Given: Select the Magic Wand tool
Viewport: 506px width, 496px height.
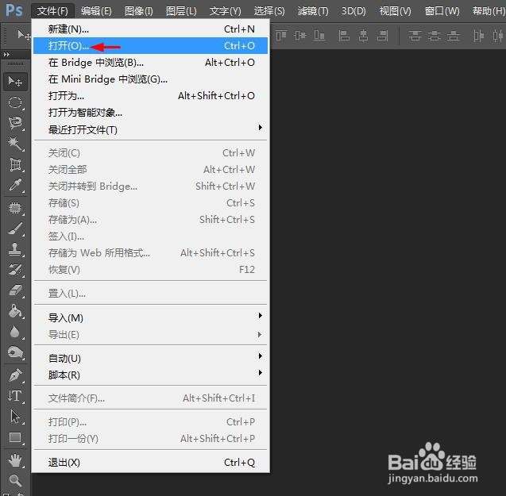Looking at the screenshot, I should click(15, 144).
